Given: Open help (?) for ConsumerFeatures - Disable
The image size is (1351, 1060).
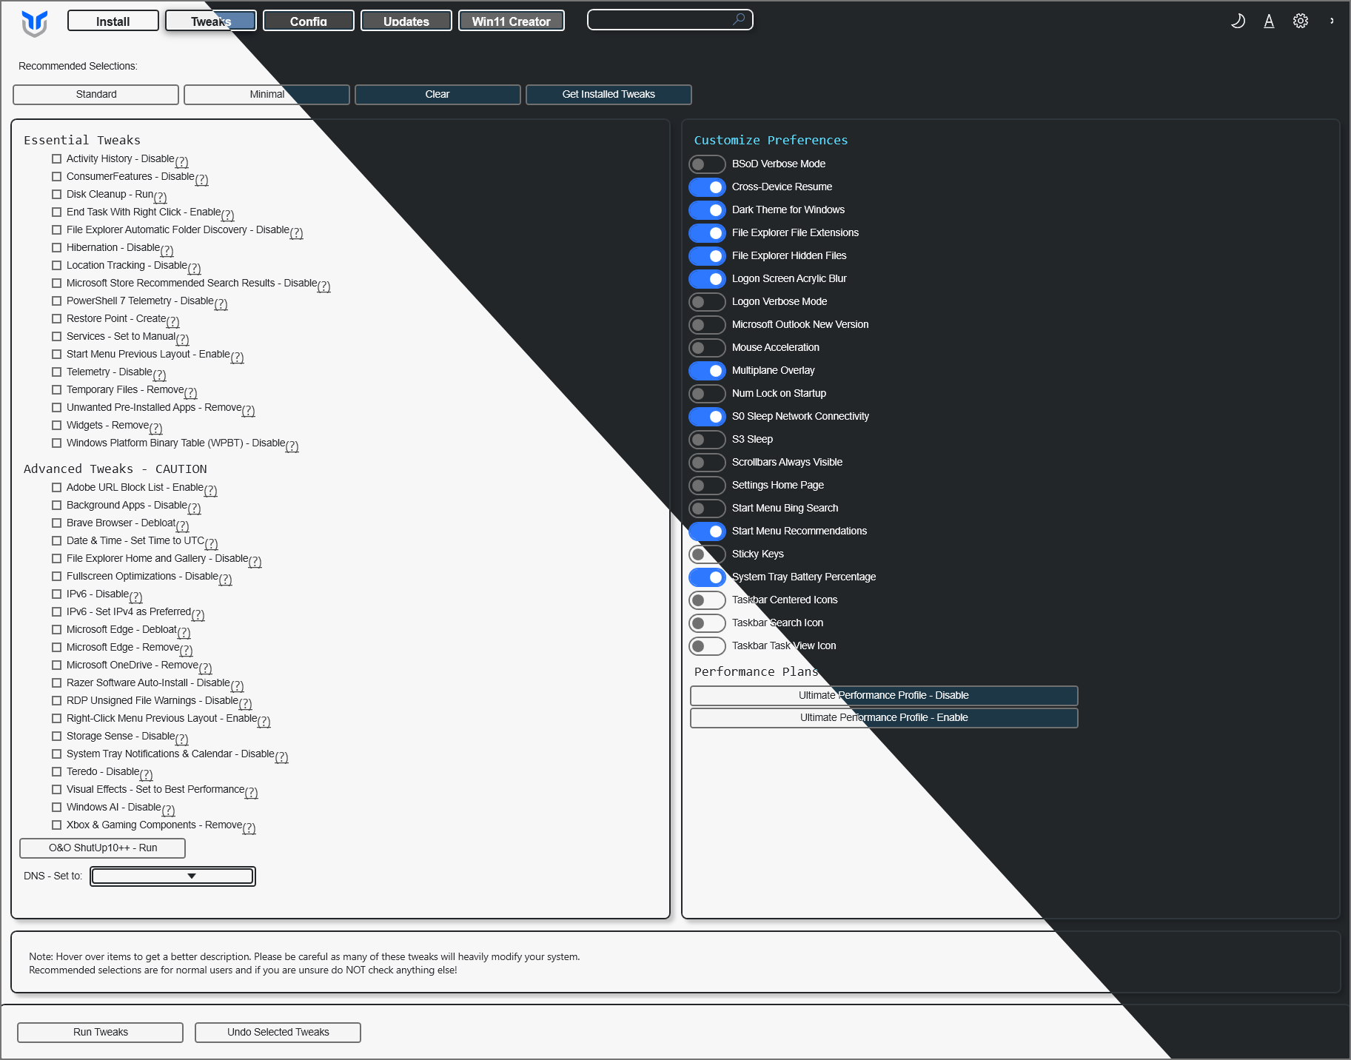Looking at the screenshot, I should click(202, 179).
